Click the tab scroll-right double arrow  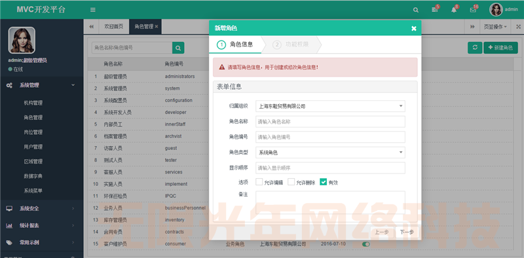pos(472,27)
